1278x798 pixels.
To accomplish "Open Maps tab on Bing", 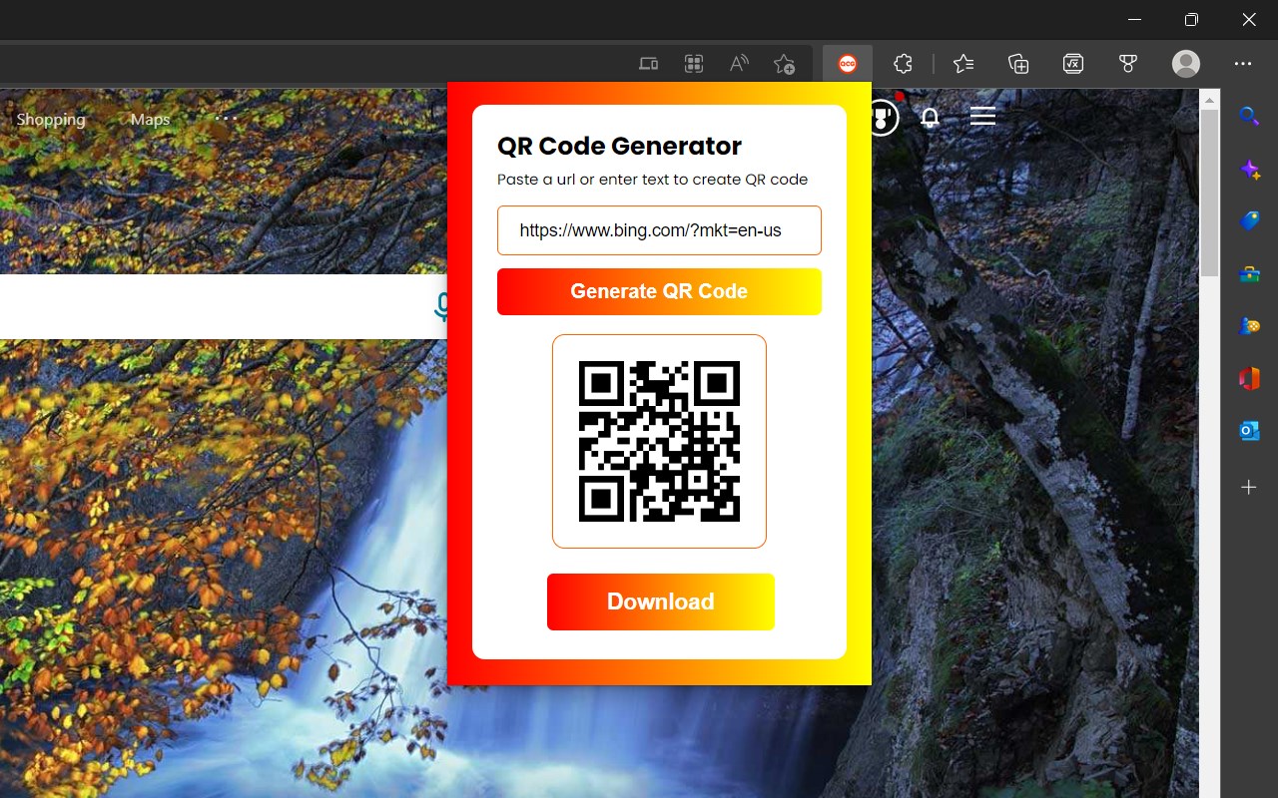I will click(x=150, y=119).
